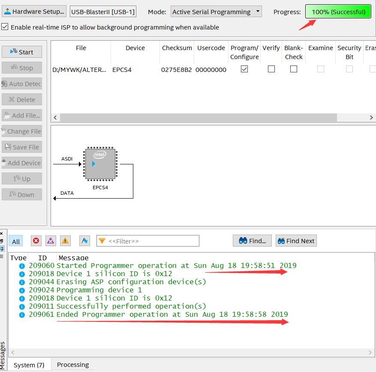376x372 pixels.
Task: Click the undock icon of Messages panel
Action: pyautogui.click(x=1, y=241)
